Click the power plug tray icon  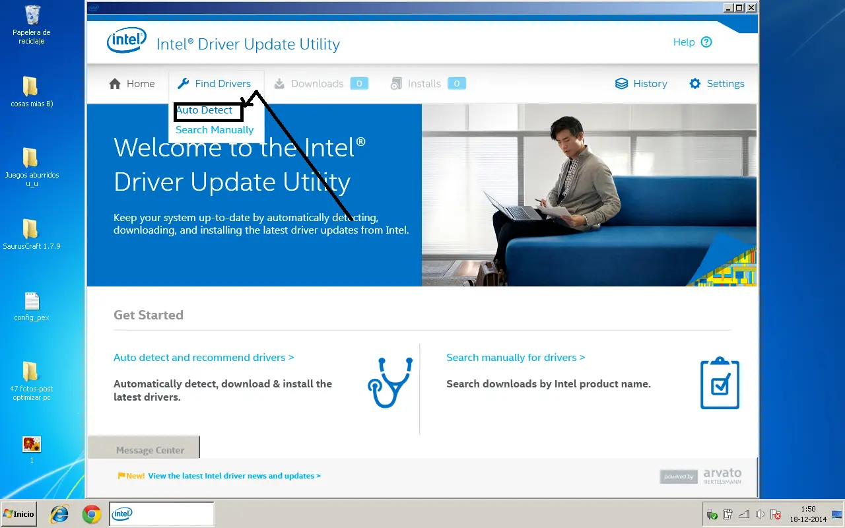click(x=728, y=515)
